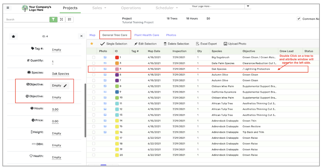Open the Operations menu
The width and height of the screenshot is (321, 167).
[131, 8]
